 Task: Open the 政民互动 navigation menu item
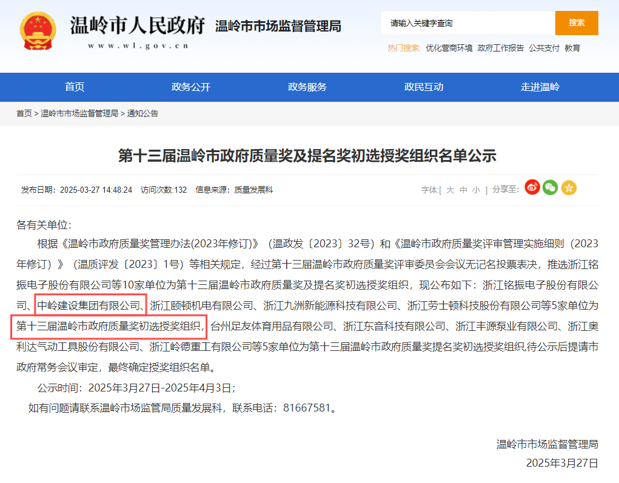point(424,87)
